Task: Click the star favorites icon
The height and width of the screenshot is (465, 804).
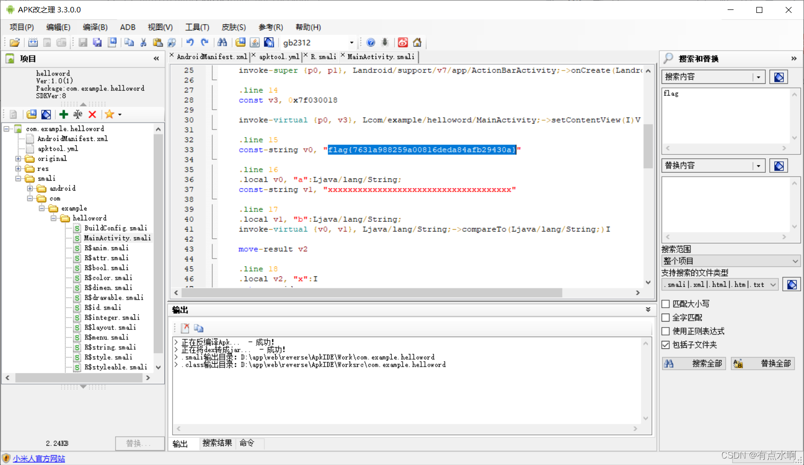Action: [x=110, y=115]
